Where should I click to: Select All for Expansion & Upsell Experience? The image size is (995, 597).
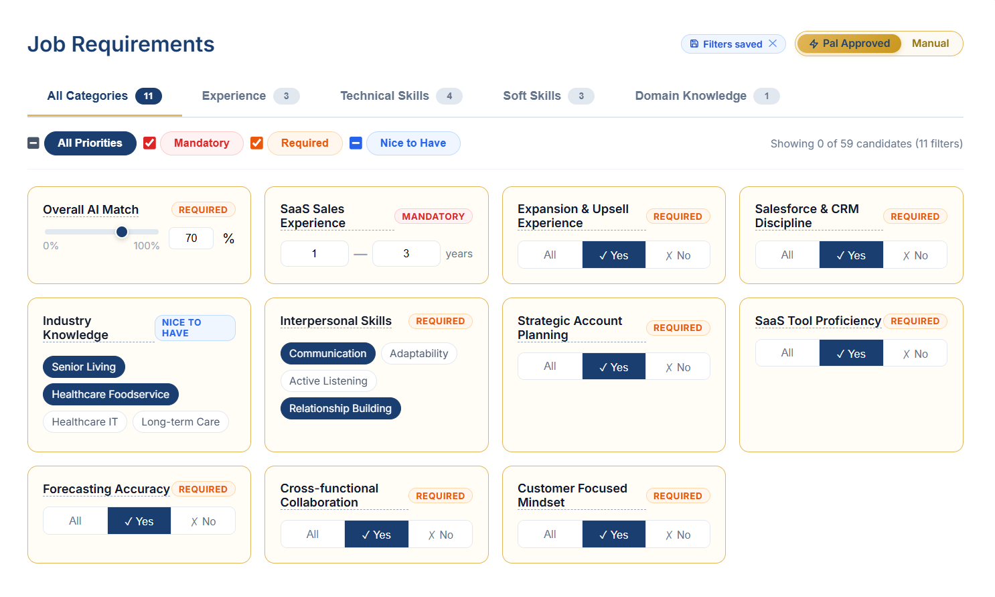point(550,255)
